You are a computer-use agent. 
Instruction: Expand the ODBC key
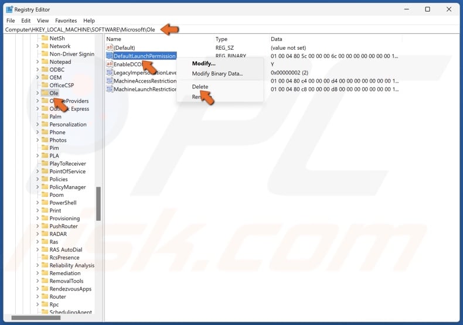click(38, 69)
